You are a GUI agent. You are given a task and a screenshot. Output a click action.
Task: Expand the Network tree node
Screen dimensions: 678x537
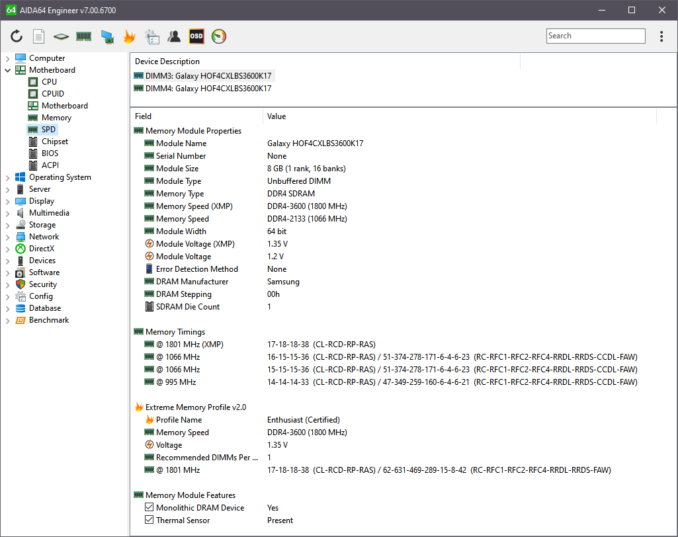click(7, 237)
